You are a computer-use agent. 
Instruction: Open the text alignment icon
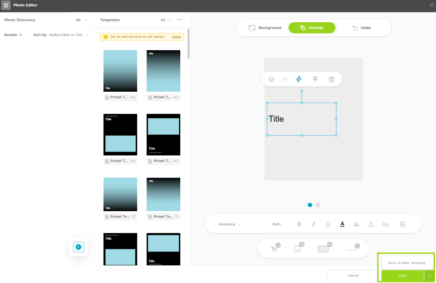(403, 224)
